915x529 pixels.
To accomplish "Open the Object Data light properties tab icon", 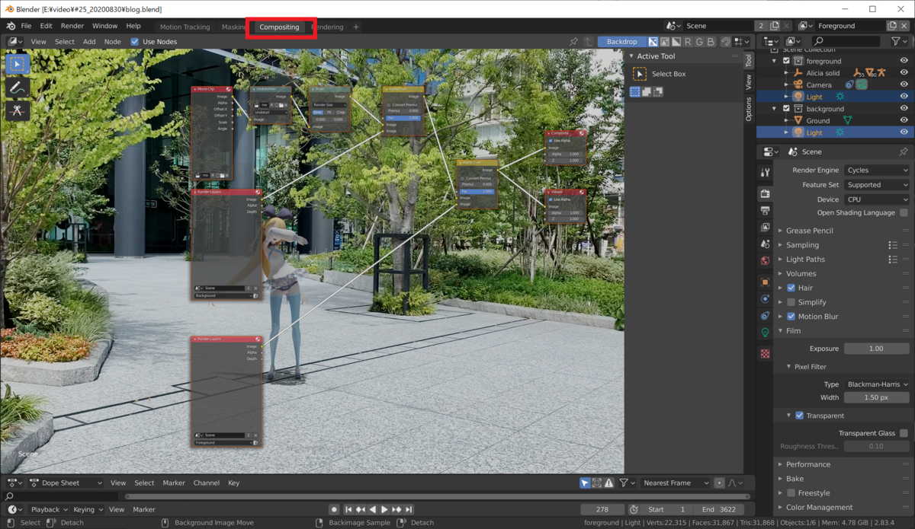I will coord(765,333).
